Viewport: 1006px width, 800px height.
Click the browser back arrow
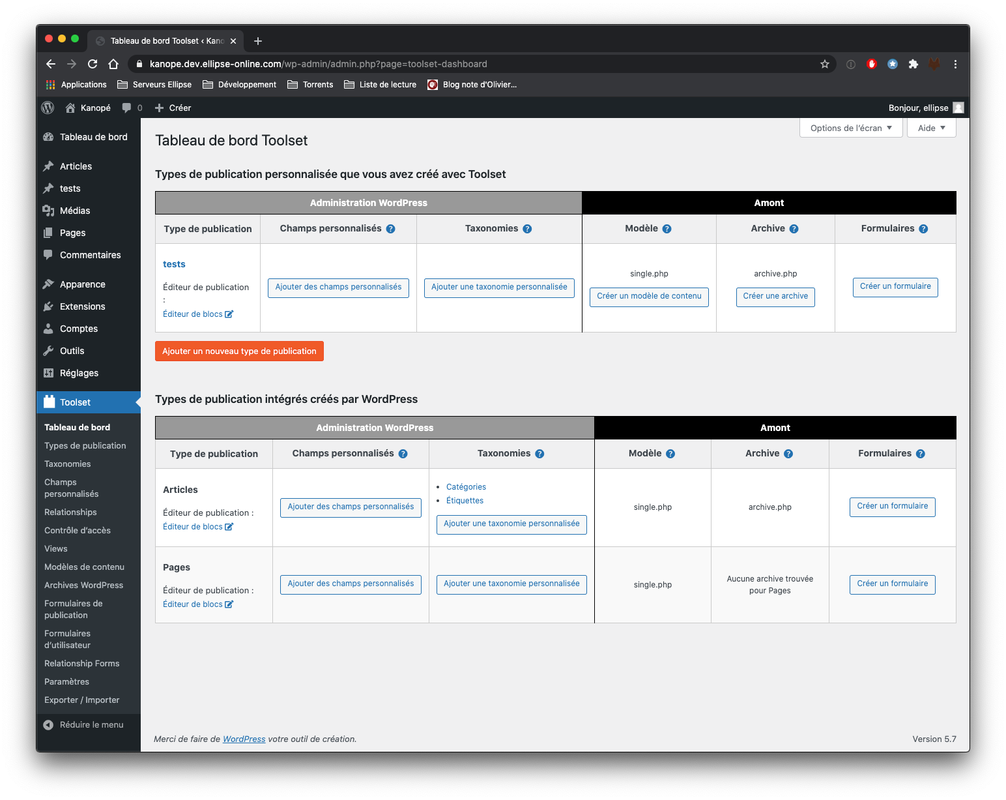(x=51, y=64)
